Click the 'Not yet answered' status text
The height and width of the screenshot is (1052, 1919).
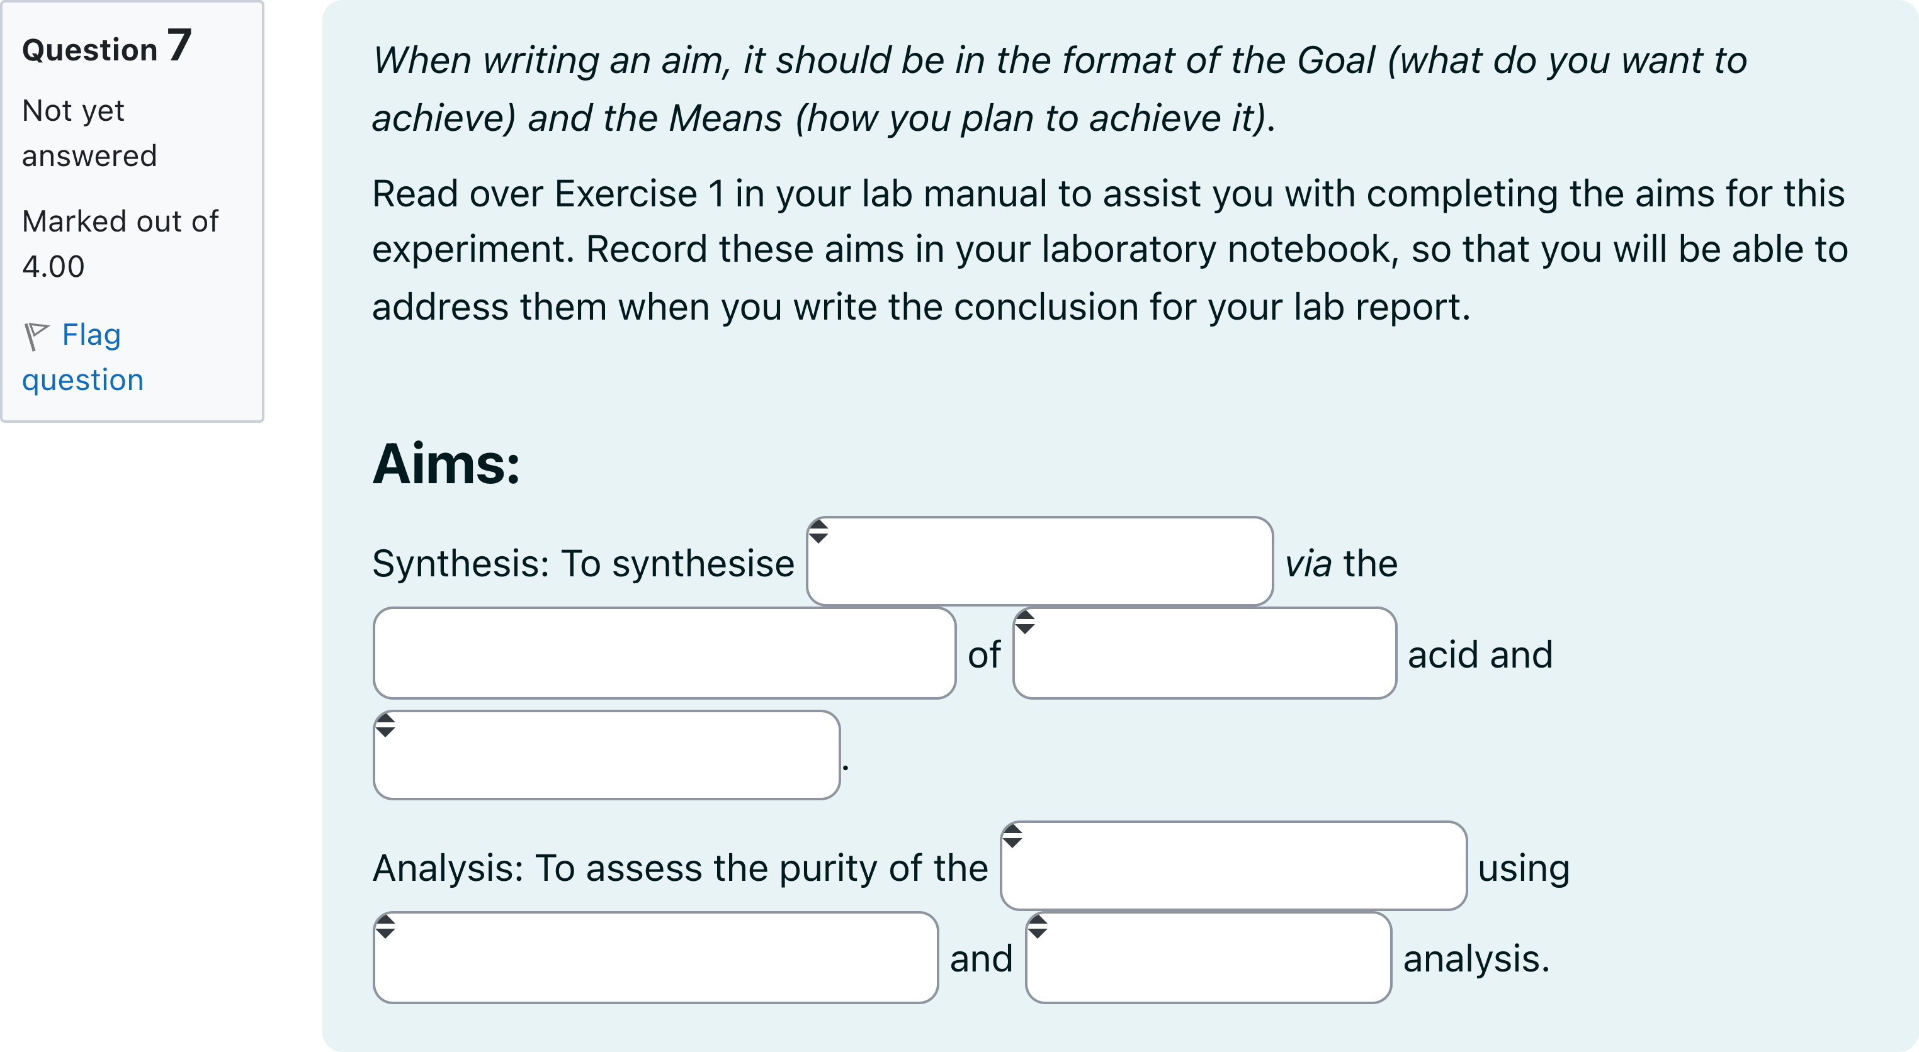click(89, 133)
